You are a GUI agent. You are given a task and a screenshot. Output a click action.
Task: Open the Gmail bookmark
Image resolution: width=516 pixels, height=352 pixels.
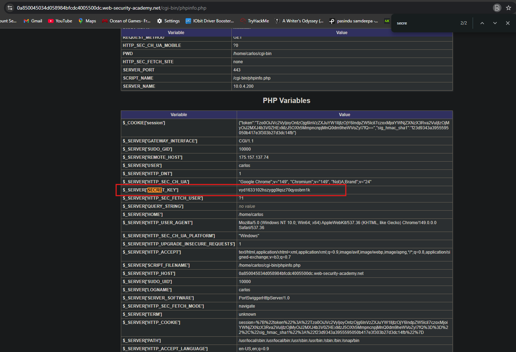[33, 21]
